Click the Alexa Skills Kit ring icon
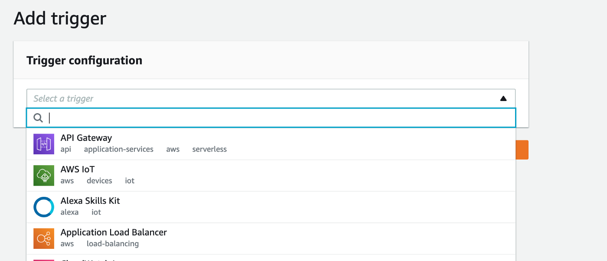607x261 pixels. click(44, 207)
